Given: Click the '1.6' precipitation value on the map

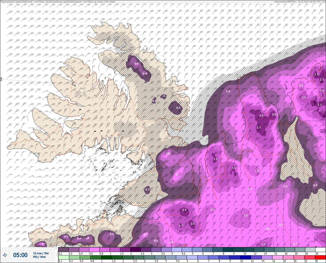Looking at the screenshot, I should (x=322, y=91).
